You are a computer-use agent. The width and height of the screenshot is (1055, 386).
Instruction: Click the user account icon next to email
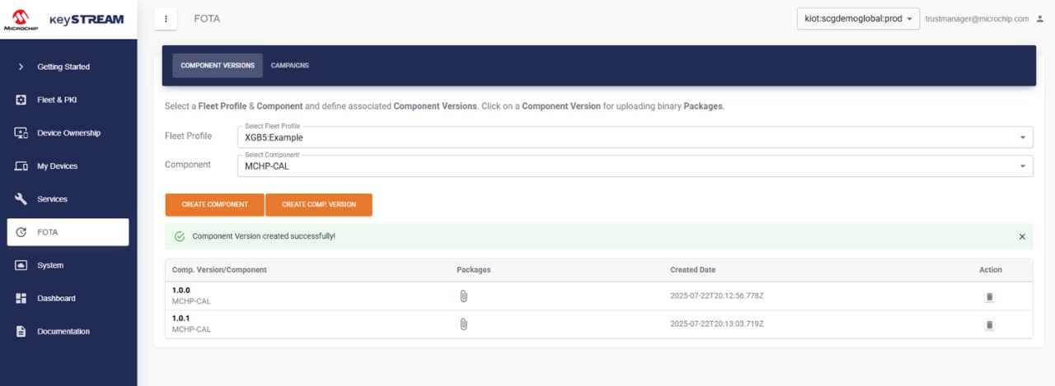point(1039,19)
